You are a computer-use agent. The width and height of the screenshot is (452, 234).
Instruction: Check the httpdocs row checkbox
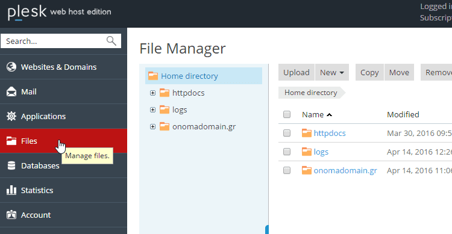[x=286, y=133]
